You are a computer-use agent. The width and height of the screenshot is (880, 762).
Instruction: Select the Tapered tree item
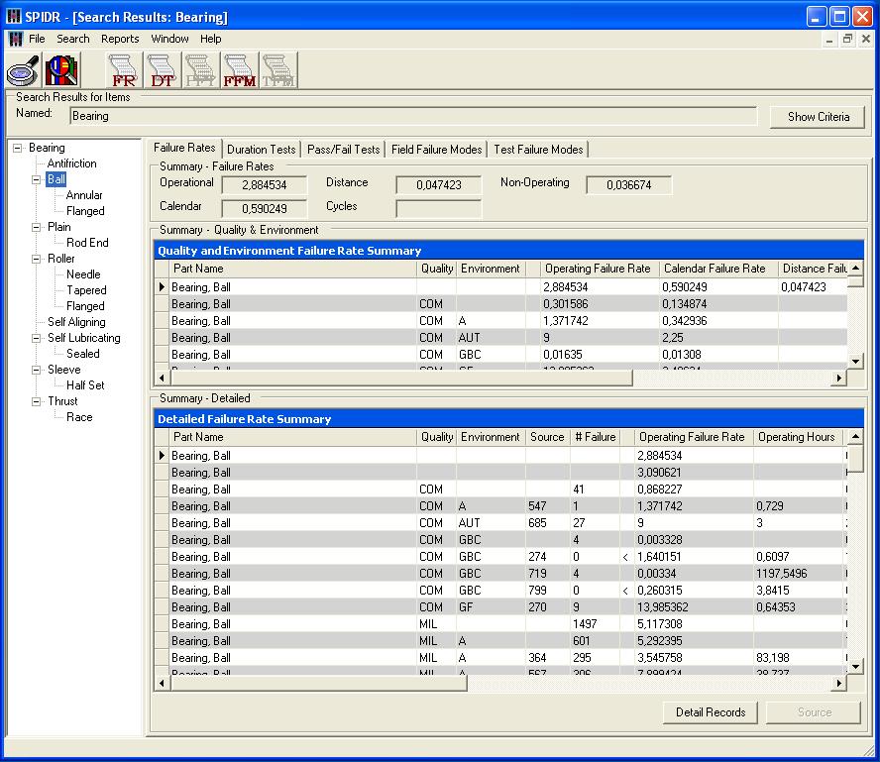point(86,290)
